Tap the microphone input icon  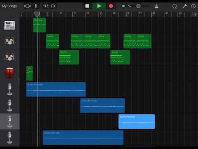pyautogui.click(x=36, y=6)
